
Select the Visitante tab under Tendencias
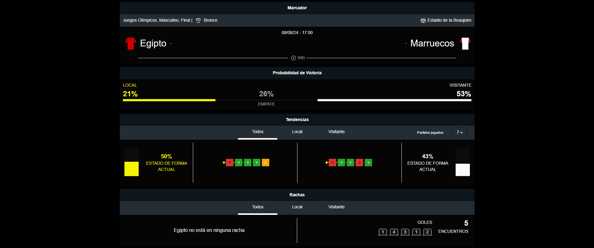click(336, 132)
